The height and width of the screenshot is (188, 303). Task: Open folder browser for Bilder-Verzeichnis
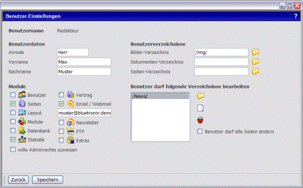(x=255, y=52)
